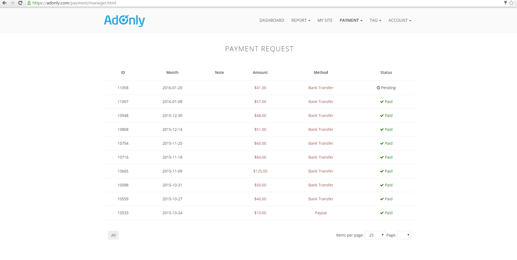Click the Method column header
517x260 pixels.
[x=321, y=72]
